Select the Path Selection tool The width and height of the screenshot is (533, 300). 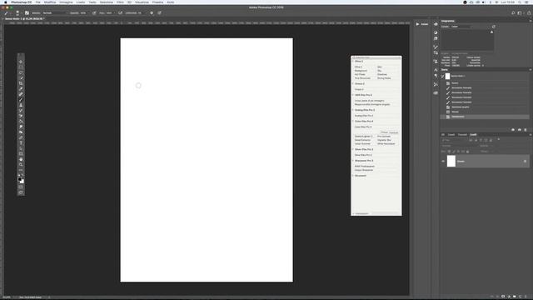tap(21, 148)
